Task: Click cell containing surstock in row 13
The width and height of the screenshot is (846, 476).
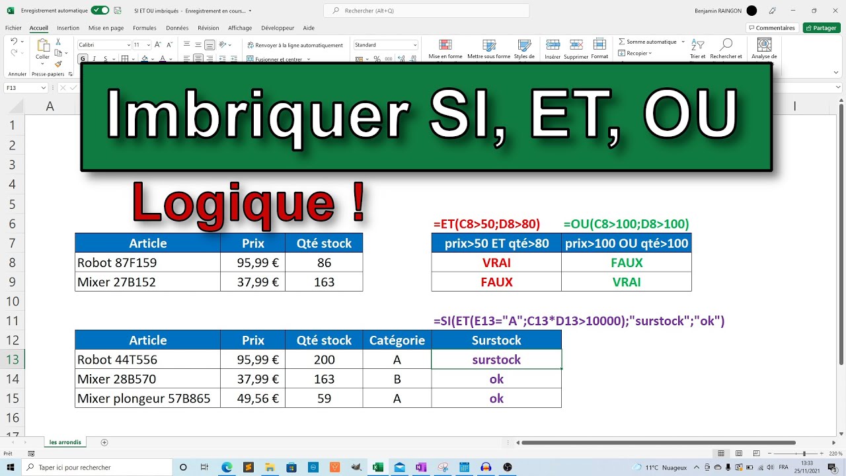Action: pyautogui.click(x=496, y=360)
